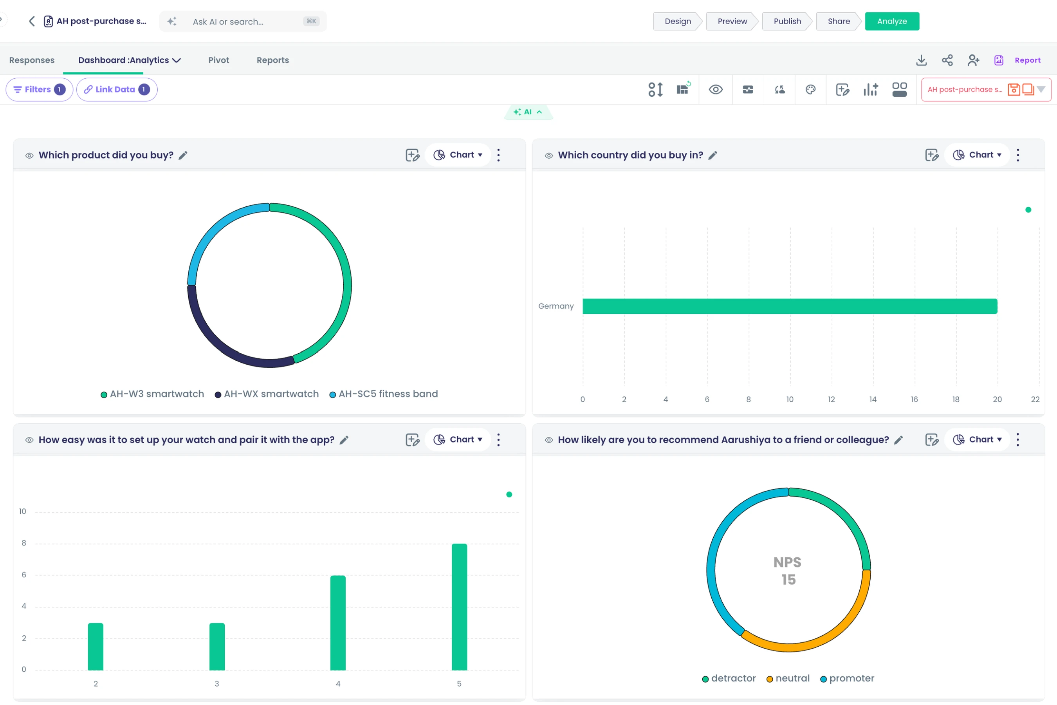
Task: Open three-dot menu on product chart card
Action: coord(498,155)
